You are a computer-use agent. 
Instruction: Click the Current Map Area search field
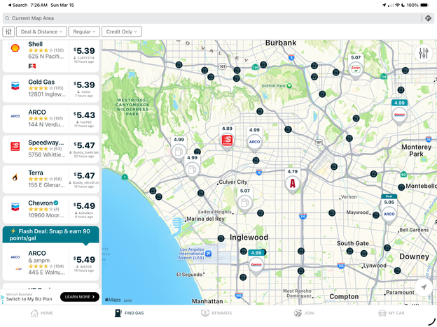211,18
